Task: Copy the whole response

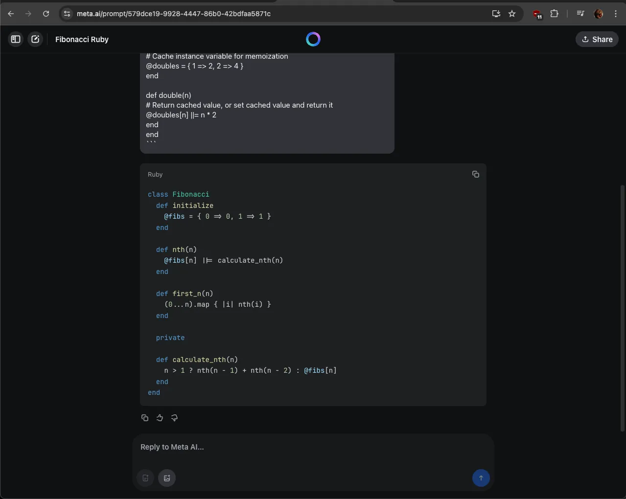Action: [145, 418]
